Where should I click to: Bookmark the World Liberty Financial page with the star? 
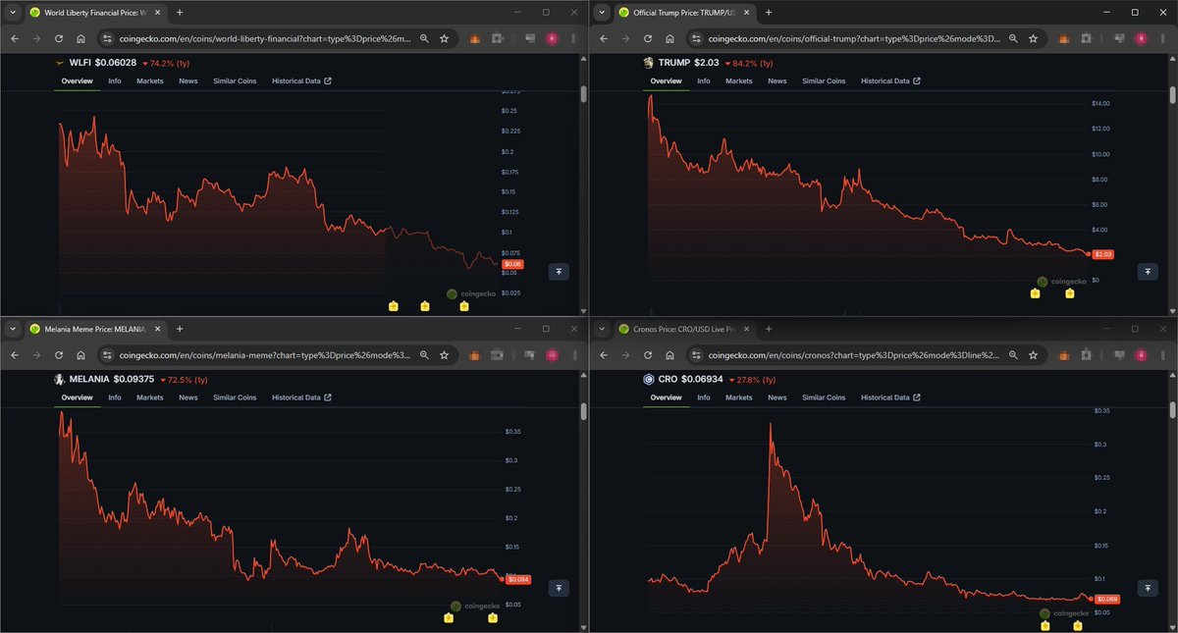pyautogui.click(x=444, y=38)
